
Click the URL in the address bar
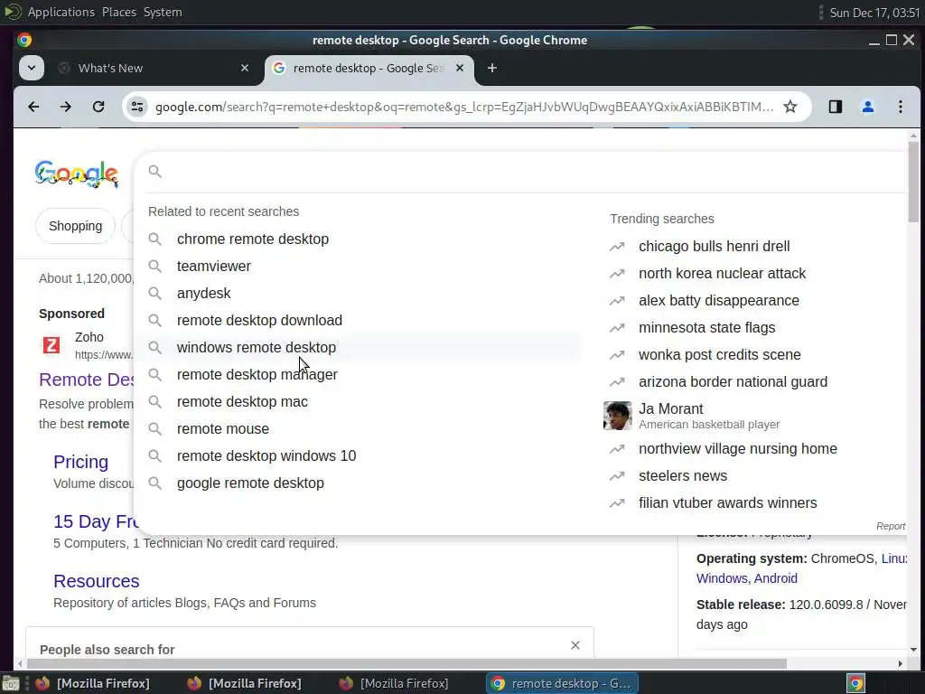pyautogui.click(x=464, y=107)
